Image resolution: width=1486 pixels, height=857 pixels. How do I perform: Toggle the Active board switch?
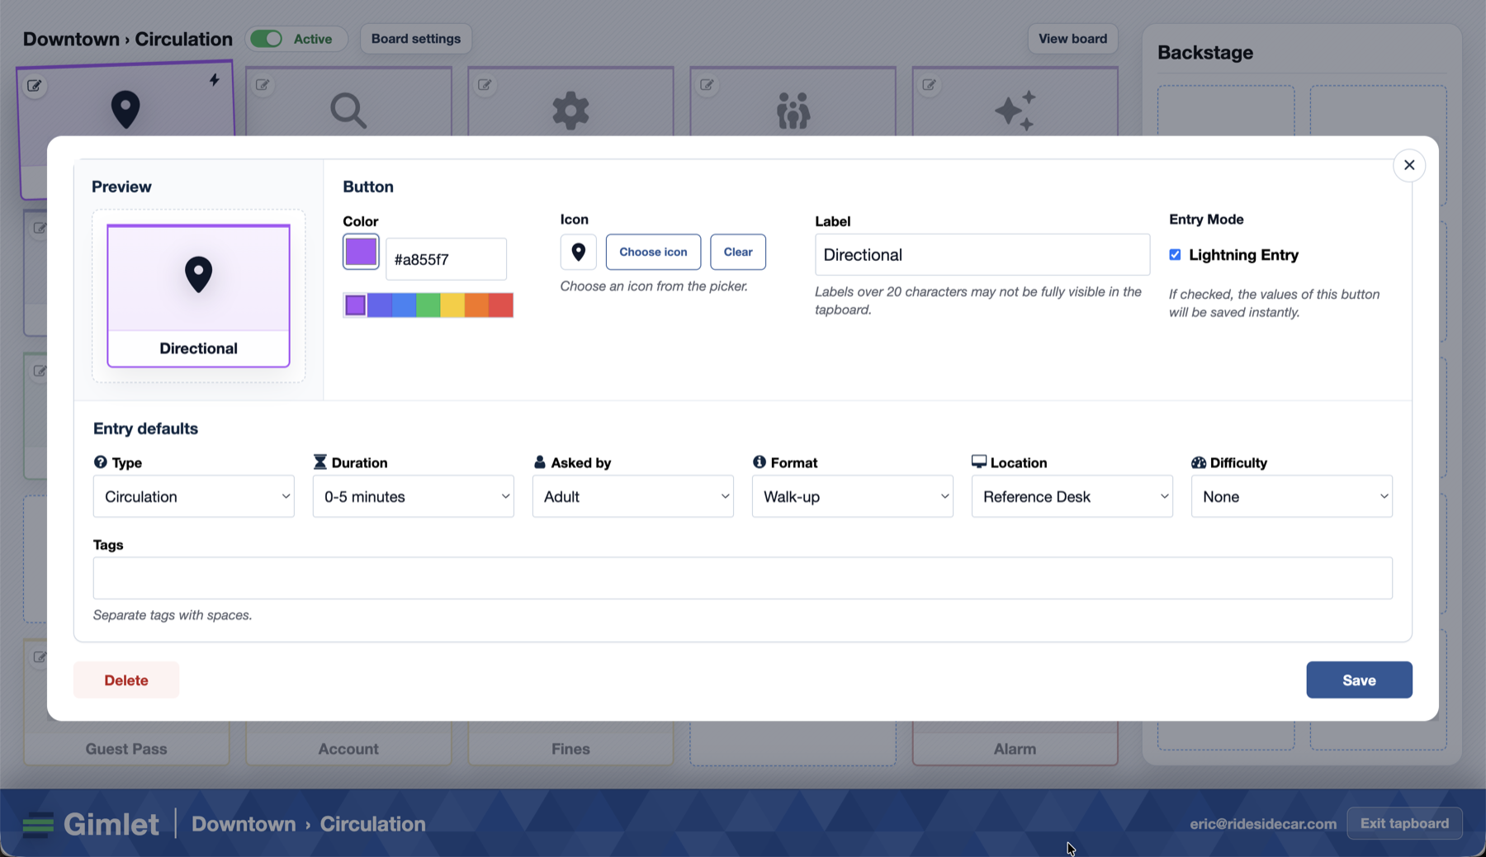pos(267,39)
